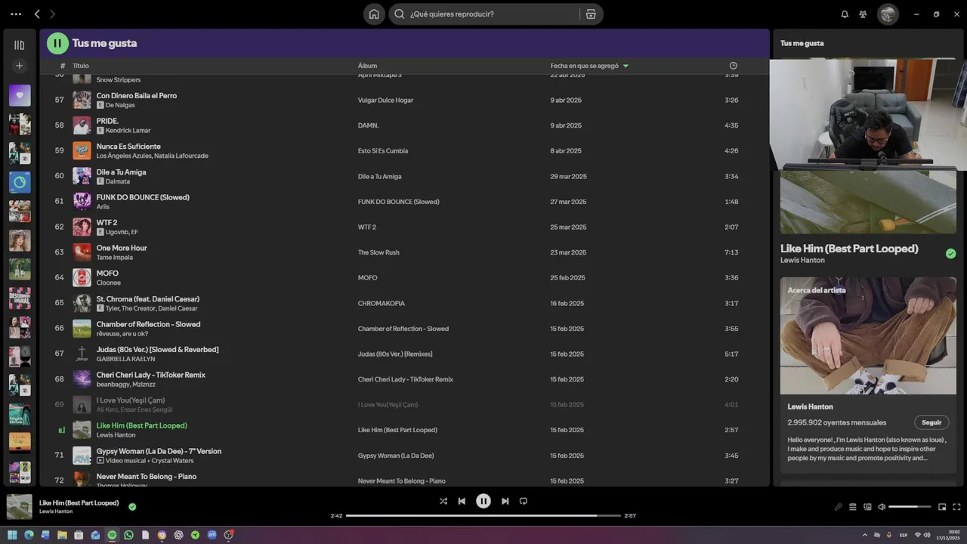Viewport: 967px width, 544px height.
Task: Mute with the speaker icon in the player
Action: [x=882, y=507]
